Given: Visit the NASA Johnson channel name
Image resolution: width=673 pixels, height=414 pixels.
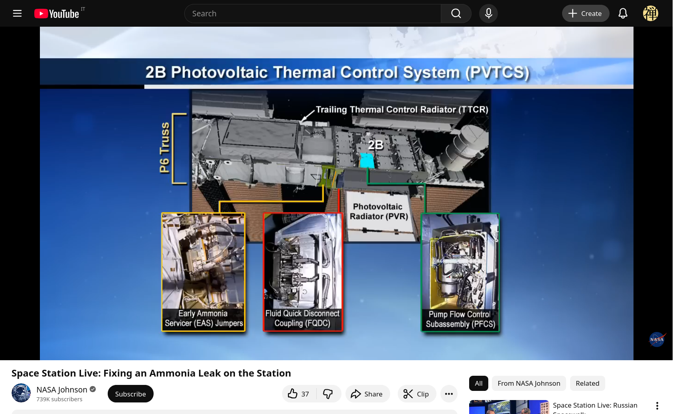Looking at the screenshot, I should [62, 390].
